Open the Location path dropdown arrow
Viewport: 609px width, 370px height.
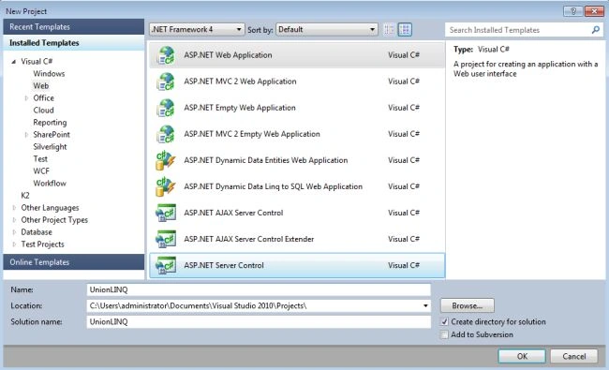point(425,306)
